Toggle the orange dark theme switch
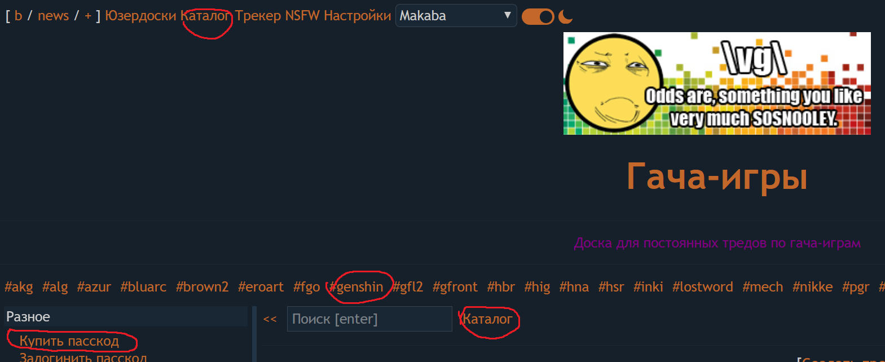 pyautogui.click(x=538, y=17)
